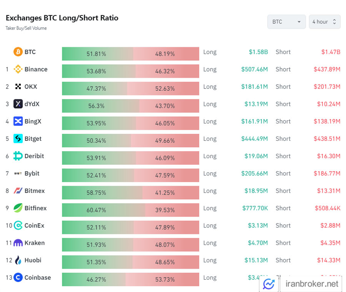Select Binance long volume $507.46M
This screenshot has height=292, width=346.
pyautogui.click(x=255, y=69)
